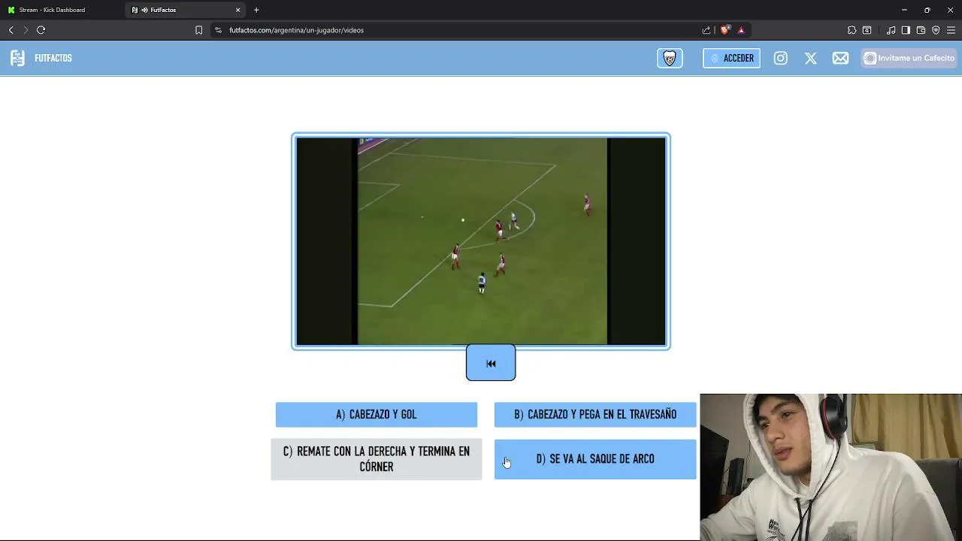Choose answer A) Cabezazo y gol
Screen dimensions: 962x541
[x=377, y=415]
